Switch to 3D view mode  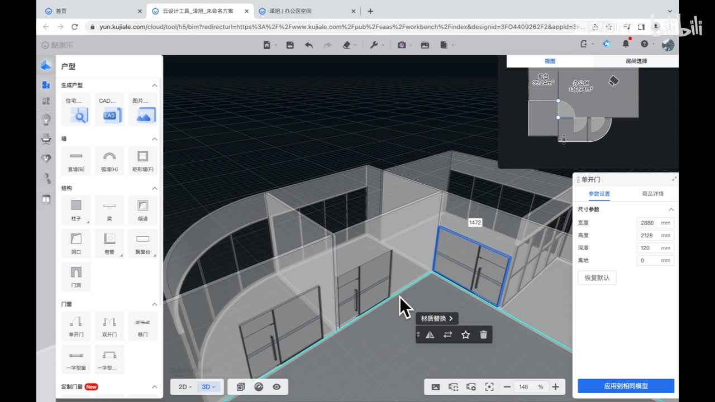(208, 387)
